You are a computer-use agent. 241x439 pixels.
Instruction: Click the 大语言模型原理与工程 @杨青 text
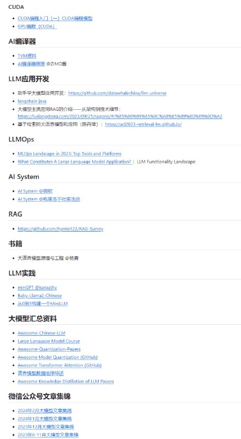48,258
